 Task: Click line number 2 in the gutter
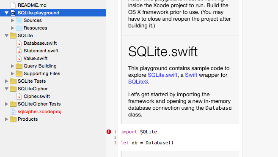[x=115, y=138]
